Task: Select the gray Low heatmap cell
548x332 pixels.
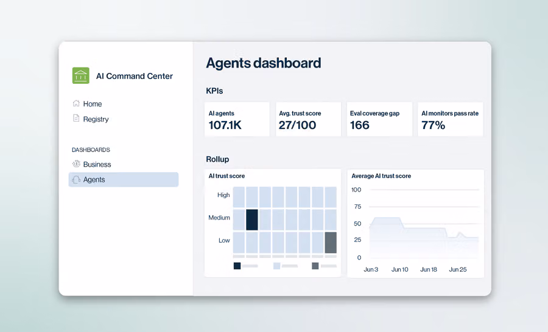Action: coord(331,242)
